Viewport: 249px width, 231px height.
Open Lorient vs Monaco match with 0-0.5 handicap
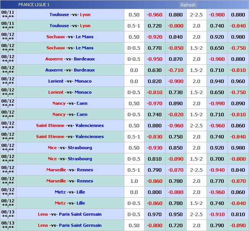point(70,93)
